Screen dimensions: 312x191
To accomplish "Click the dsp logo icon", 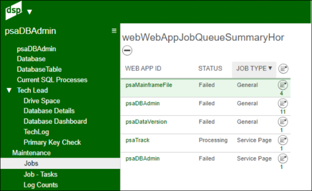I will tap(13, 10).
